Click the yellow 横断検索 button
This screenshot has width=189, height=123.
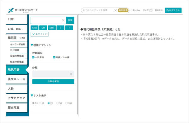pyautogui.click(x=123, y=10)
